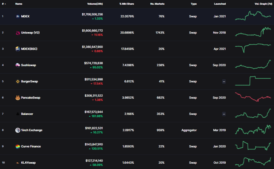Sort table by Type column header
Image resolution: width=274 pixels, height=169 pixels.
(x=194, y=4)
